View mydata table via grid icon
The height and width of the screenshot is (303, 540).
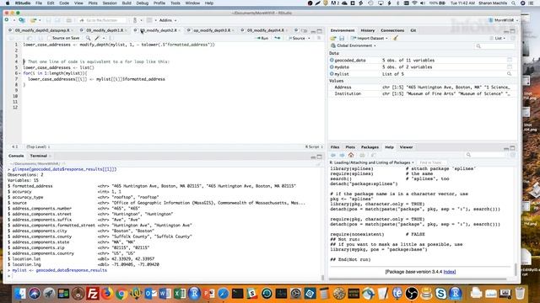point(510,67)
